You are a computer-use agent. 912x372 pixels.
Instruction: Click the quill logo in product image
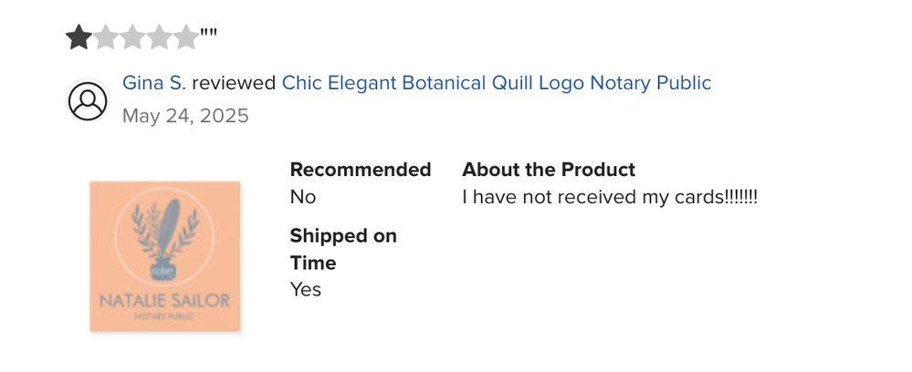pos(164,237)
